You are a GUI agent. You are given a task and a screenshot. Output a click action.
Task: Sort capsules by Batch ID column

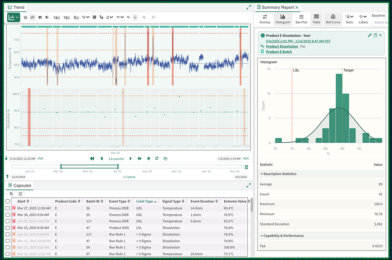(x=94, y=201)
